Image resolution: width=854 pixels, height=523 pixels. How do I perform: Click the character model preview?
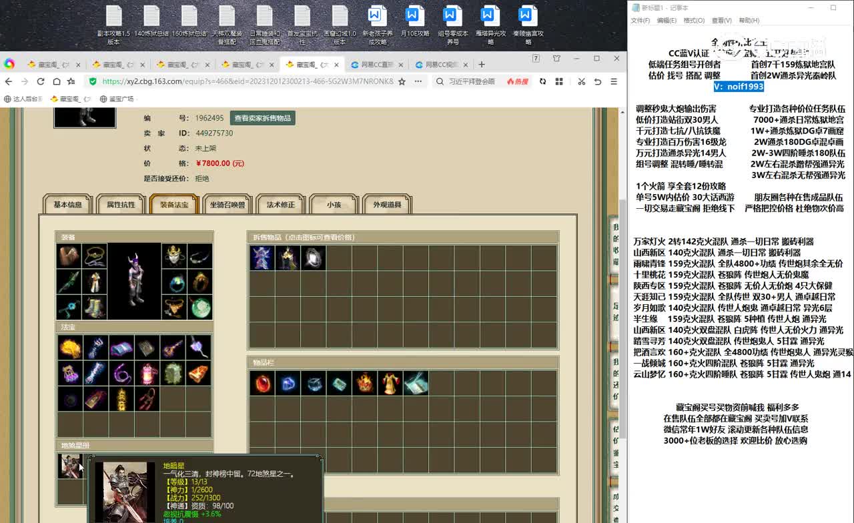click(x=134, y=282)
